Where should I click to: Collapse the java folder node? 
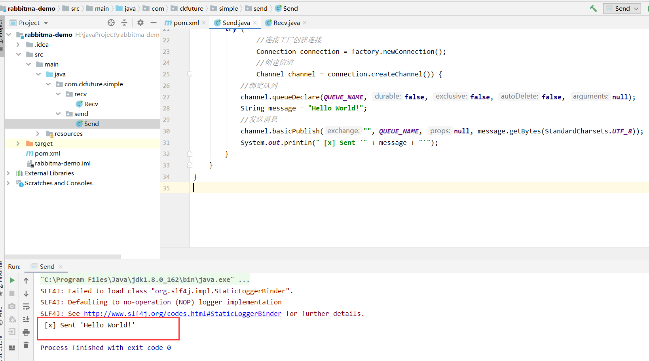38,74
